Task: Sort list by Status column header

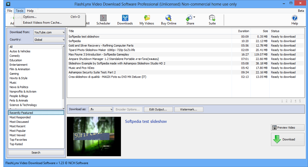Action: pyautogui.click(x=287, y=31)
